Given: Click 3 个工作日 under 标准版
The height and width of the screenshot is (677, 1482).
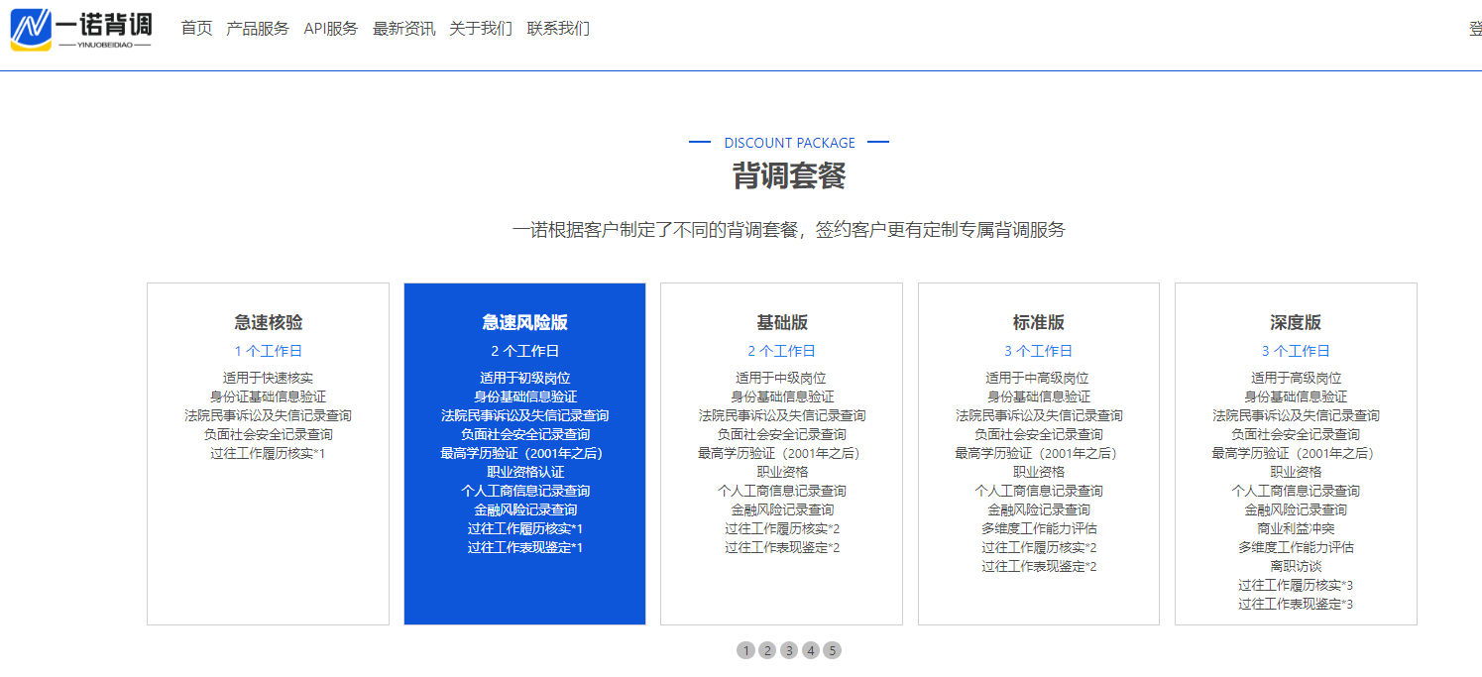Looking at the screenshot, I should (1039, 351).
